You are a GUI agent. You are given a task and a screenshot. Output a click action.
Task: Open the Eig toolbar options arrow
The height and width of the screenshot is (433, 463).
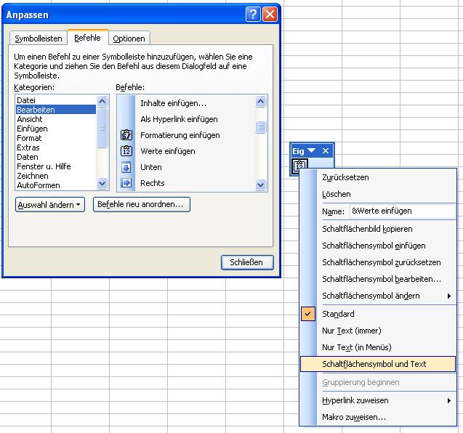pyautogui.click(x=312, y=150)
